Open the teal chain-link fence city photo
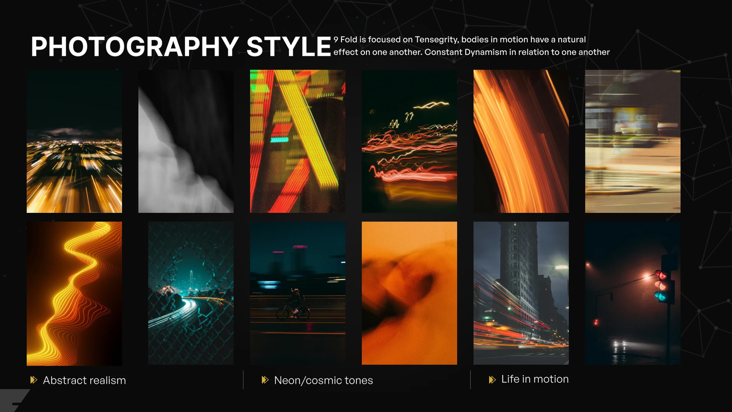 [x=191, y=293]
